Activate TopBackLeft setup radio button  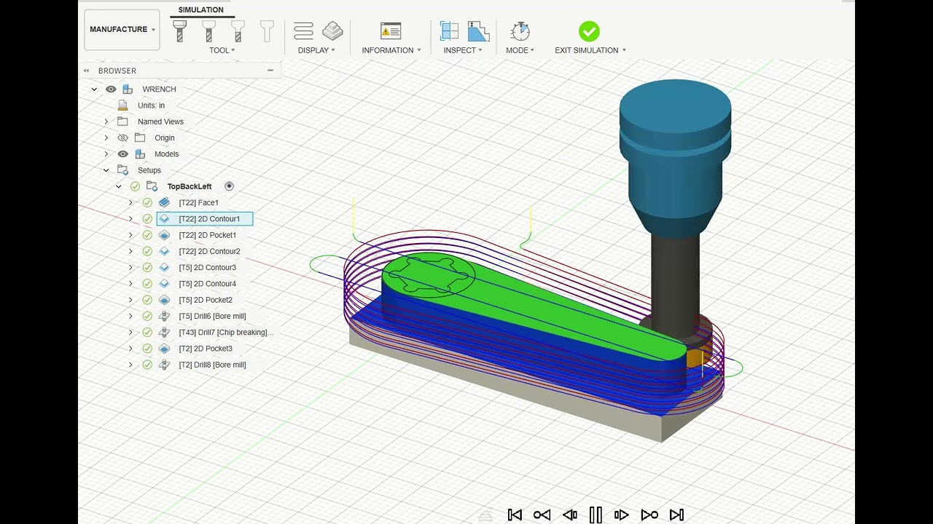pos(229,186)
